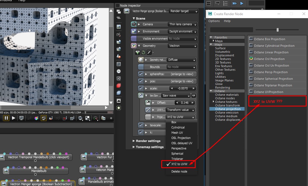Create an Octane Triplanar Projection node
Screen dimensions: 308x186
click(277, 85)
